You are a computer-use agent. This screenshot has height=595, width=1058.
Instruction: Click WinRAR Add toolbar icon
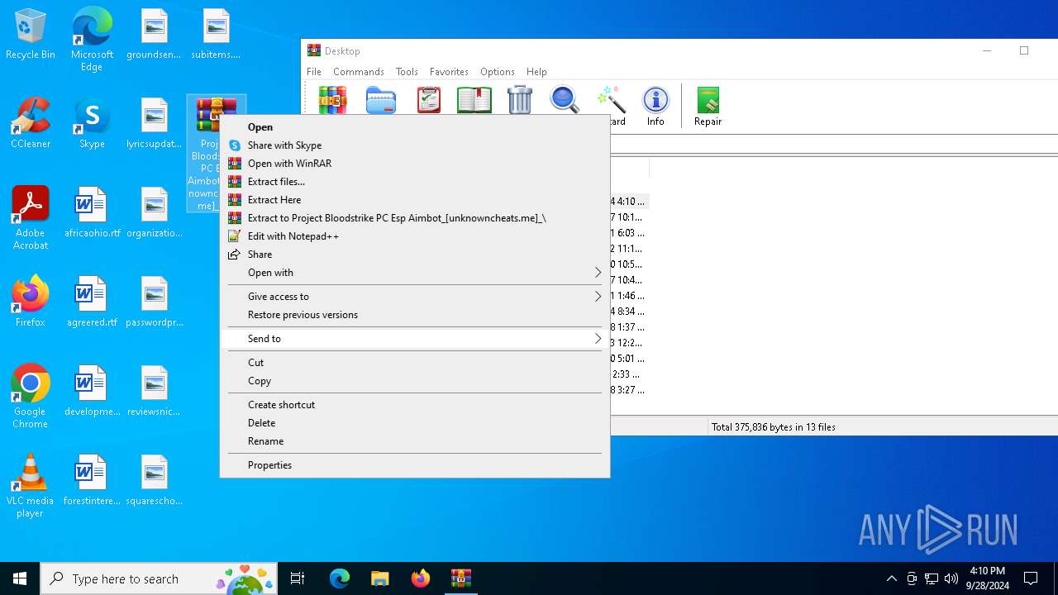(333, 100)
